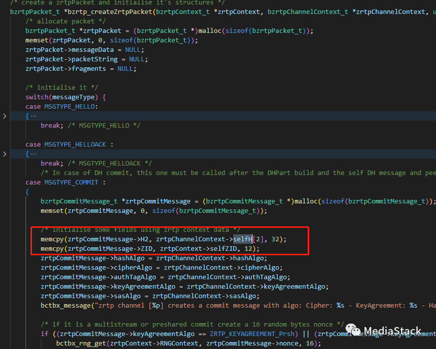Click zrtpPacket->fragments assignment line
Image resolution: width=436 pixels, height=349 pixels.
[80, 69]
